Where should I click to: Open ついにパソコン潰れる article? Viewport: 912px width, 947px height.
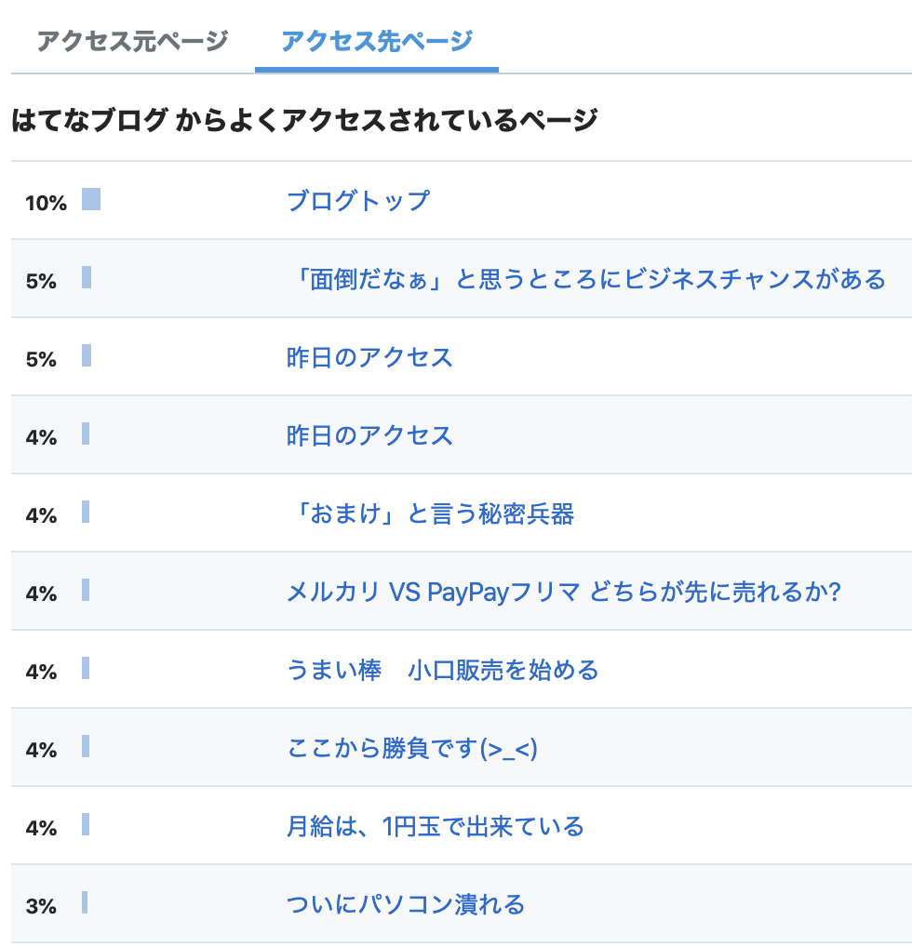point(406,904)
